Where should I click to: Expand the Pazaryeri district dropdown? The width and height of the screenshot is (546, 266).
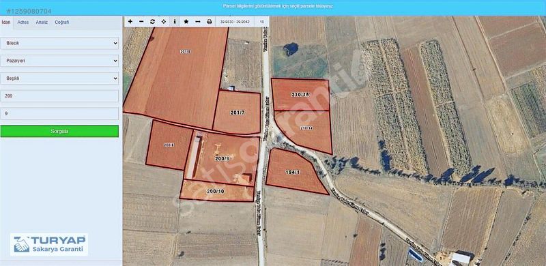click(x=59, y=61)
